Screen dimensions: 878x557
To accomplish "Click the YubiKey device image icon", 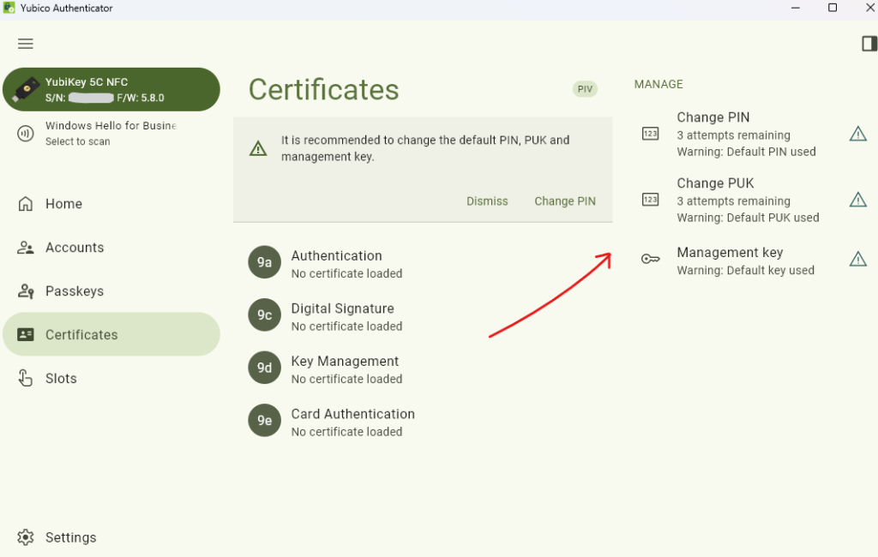I will (x=26, y=90).
